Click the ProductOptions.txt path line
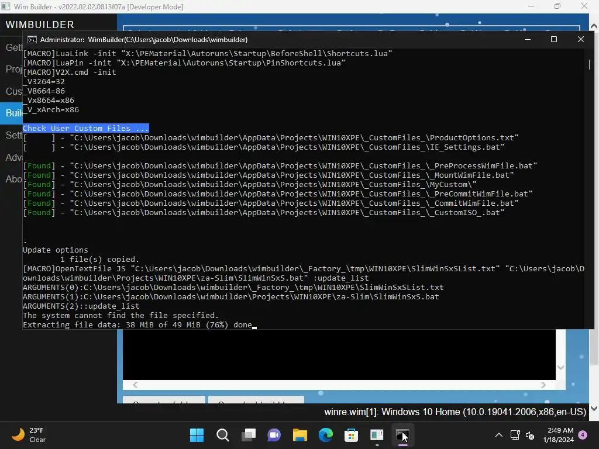599x449 pixels. pos(271,137)
